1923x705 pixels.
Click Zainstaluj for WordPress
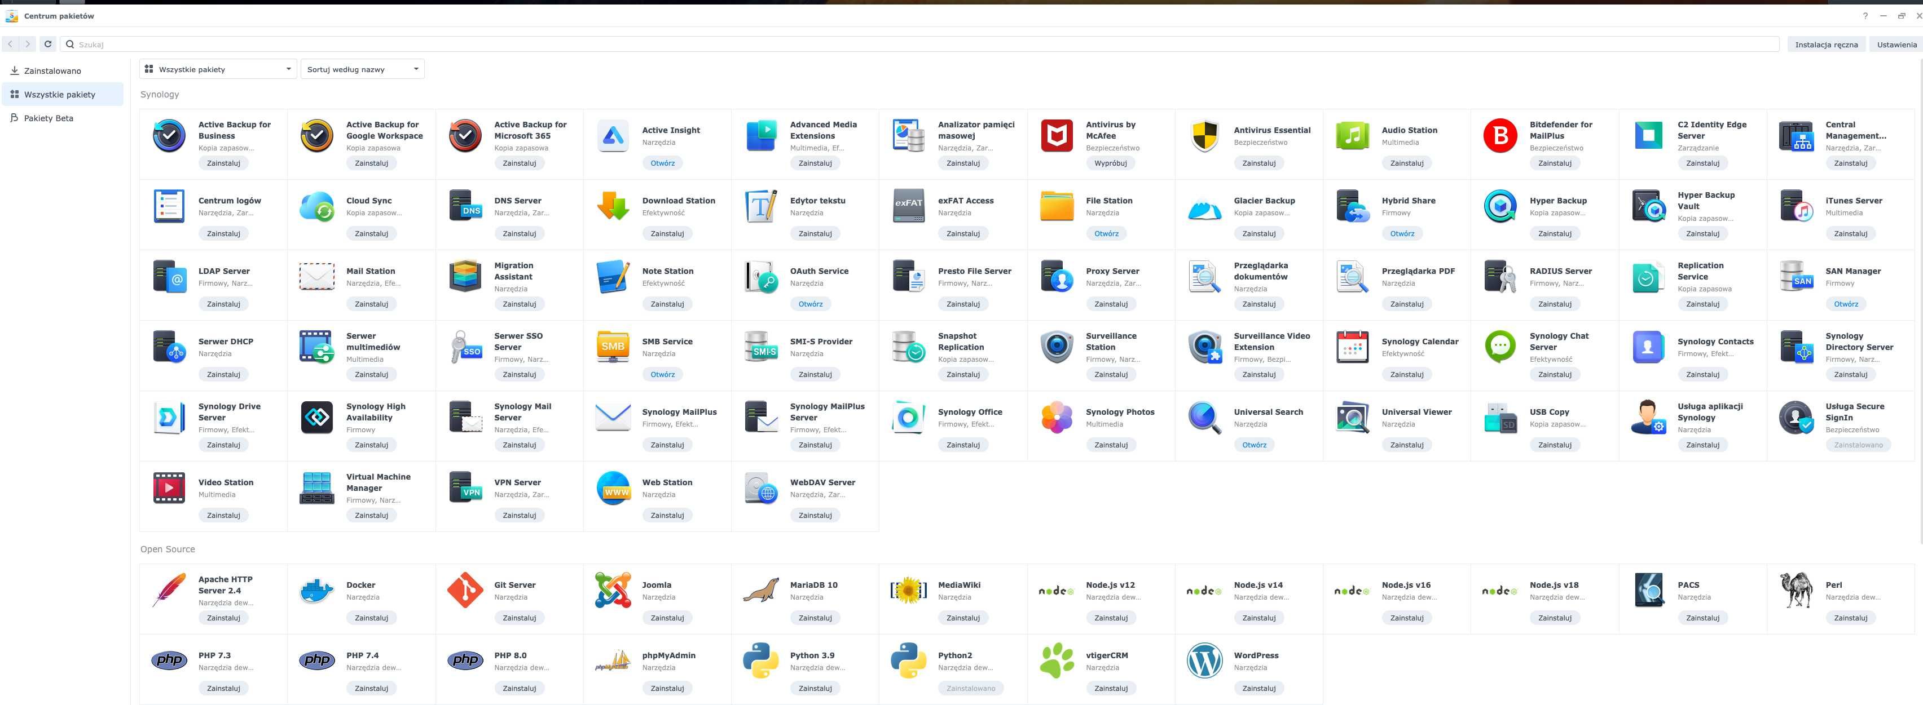[1258, 688]
